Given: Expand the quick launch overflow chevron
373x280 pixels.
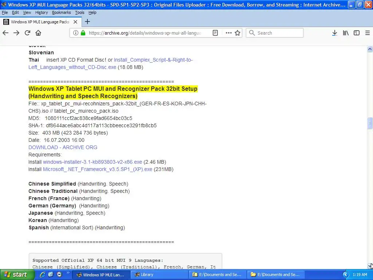Looking at the screenshot, I should tap(68, 273).
